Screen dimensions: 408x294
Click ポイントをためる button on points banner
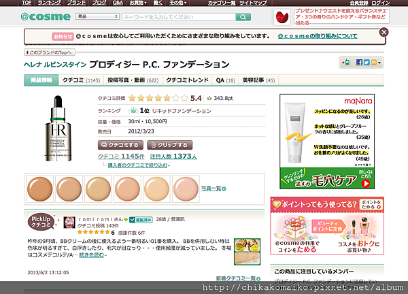[371, 205]
